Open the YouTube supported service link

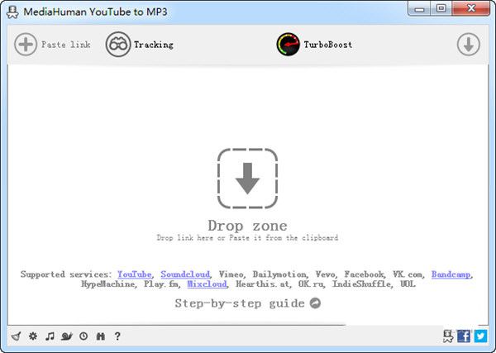[134, 274]
